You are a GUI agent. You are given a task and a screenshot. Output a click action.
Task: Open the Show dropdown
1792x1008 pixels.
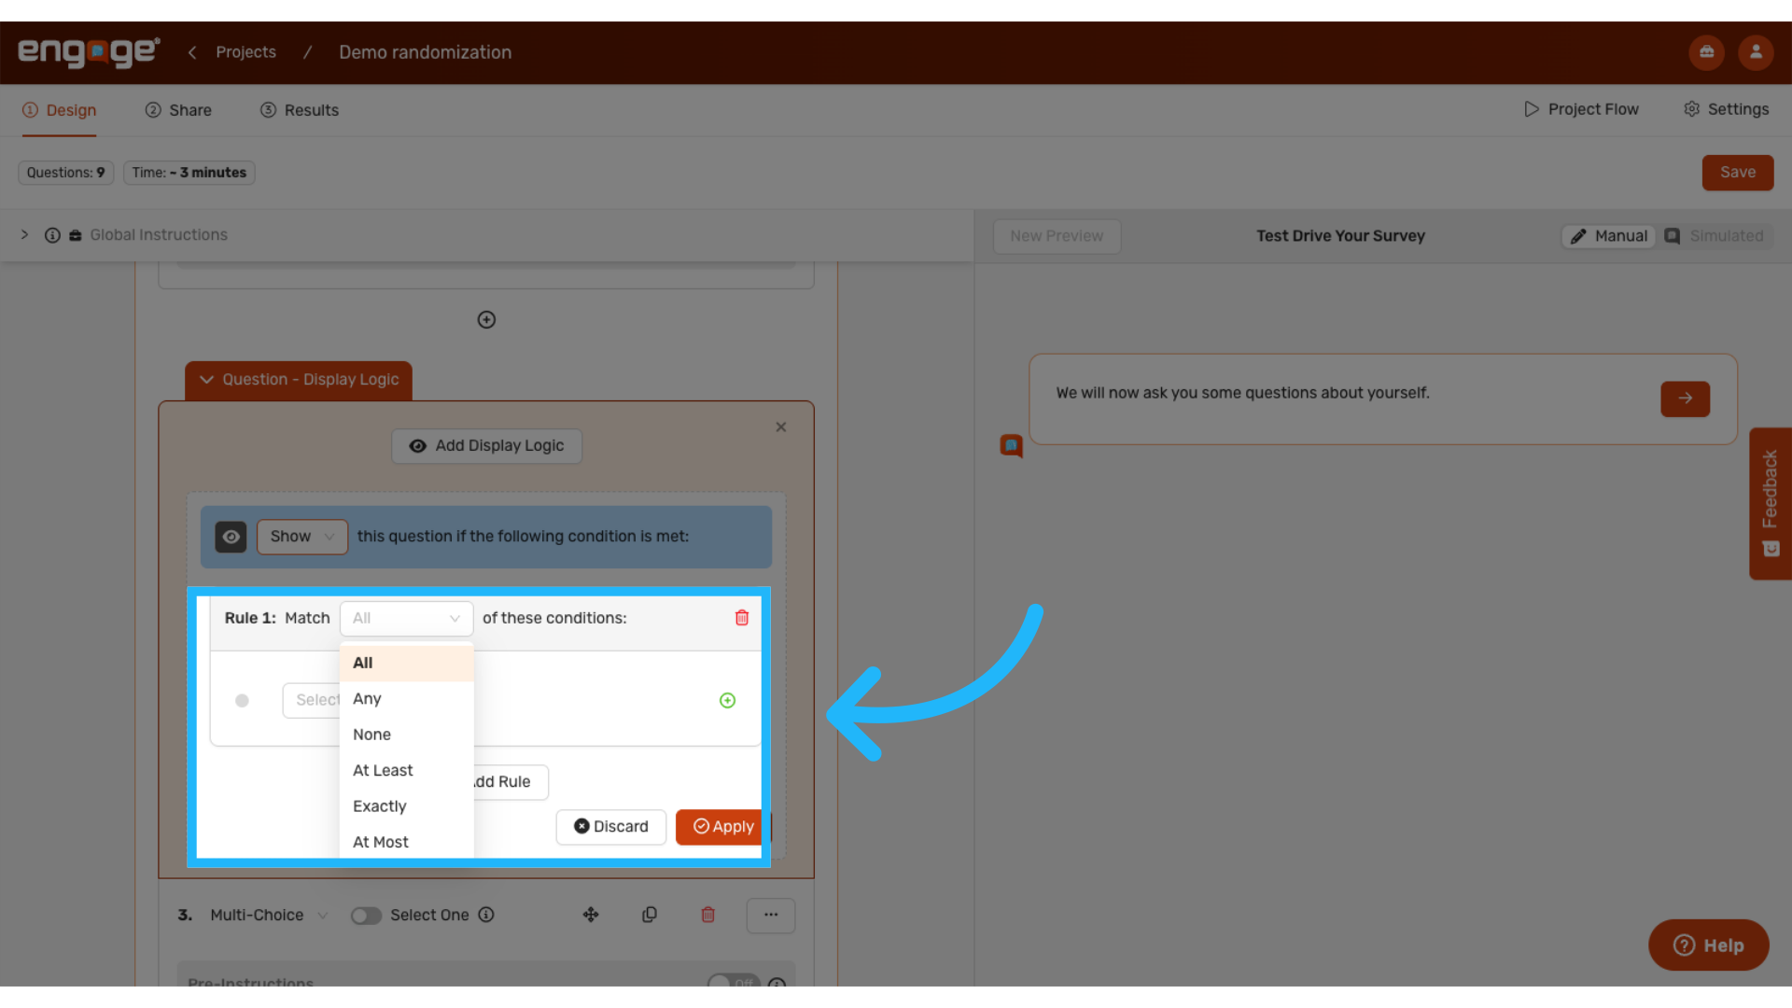302,537
